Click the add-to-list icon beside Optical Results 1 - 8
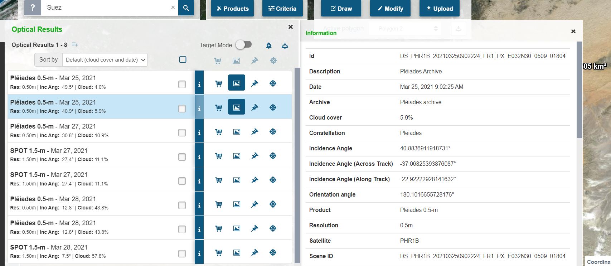 75,45
